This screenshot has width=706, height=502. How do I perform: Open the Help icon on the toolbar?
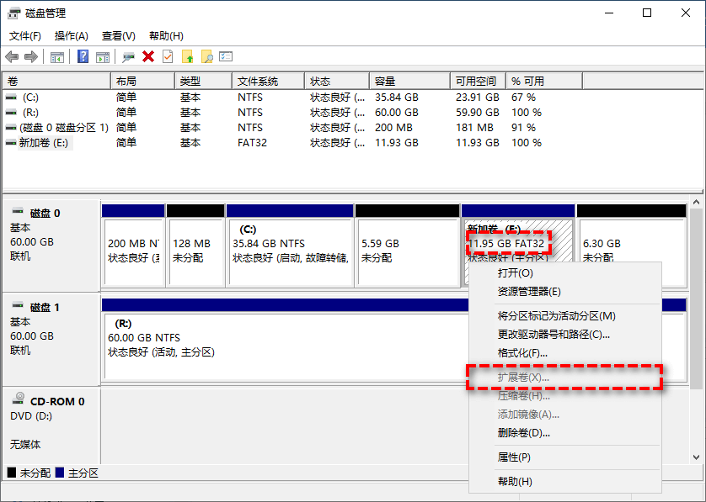tap(82, 56)
